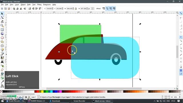Select the Text tool
Viewport: 183px width, 103px height.
click(x=2, y=62)
